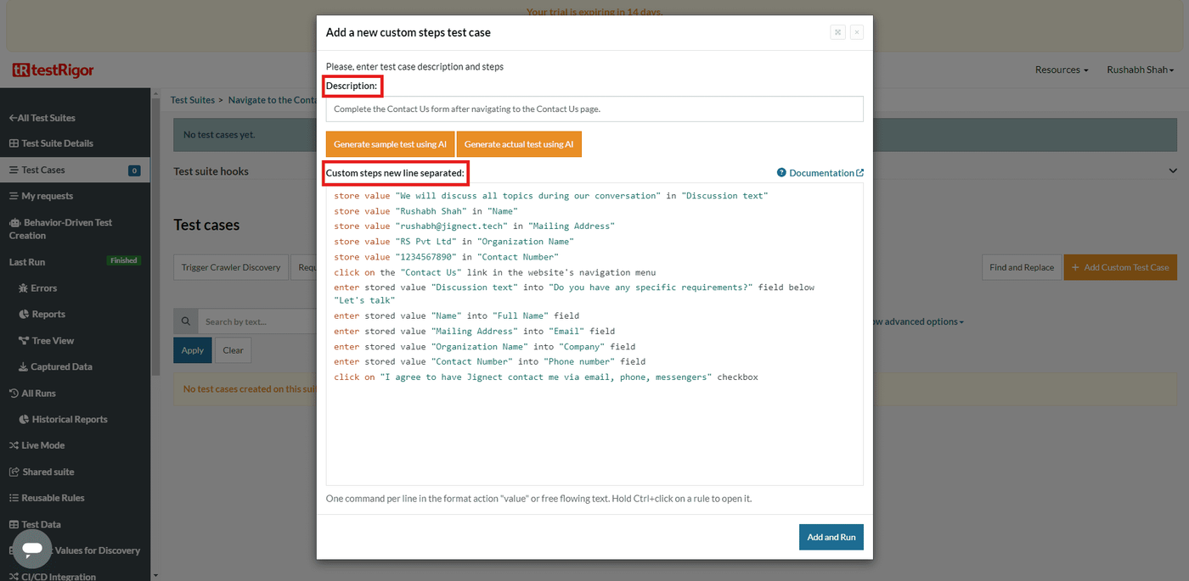This screenshot has height=581, width=1189.
Task: Click the All Runs history icon
Action: click(14, 394)
